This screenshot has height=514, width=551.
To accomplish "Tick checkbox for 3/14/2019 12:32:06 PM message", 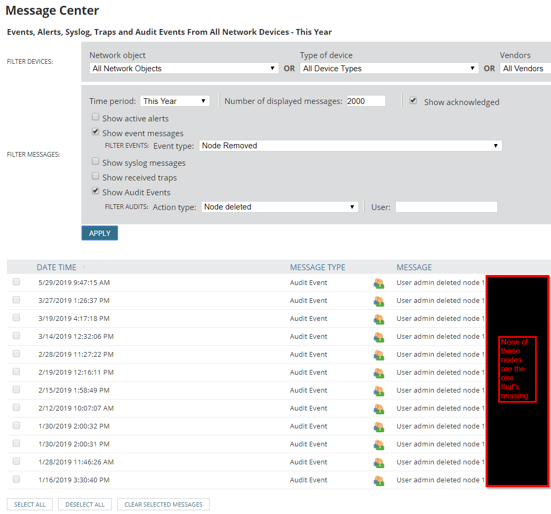I will click(16, 336).
